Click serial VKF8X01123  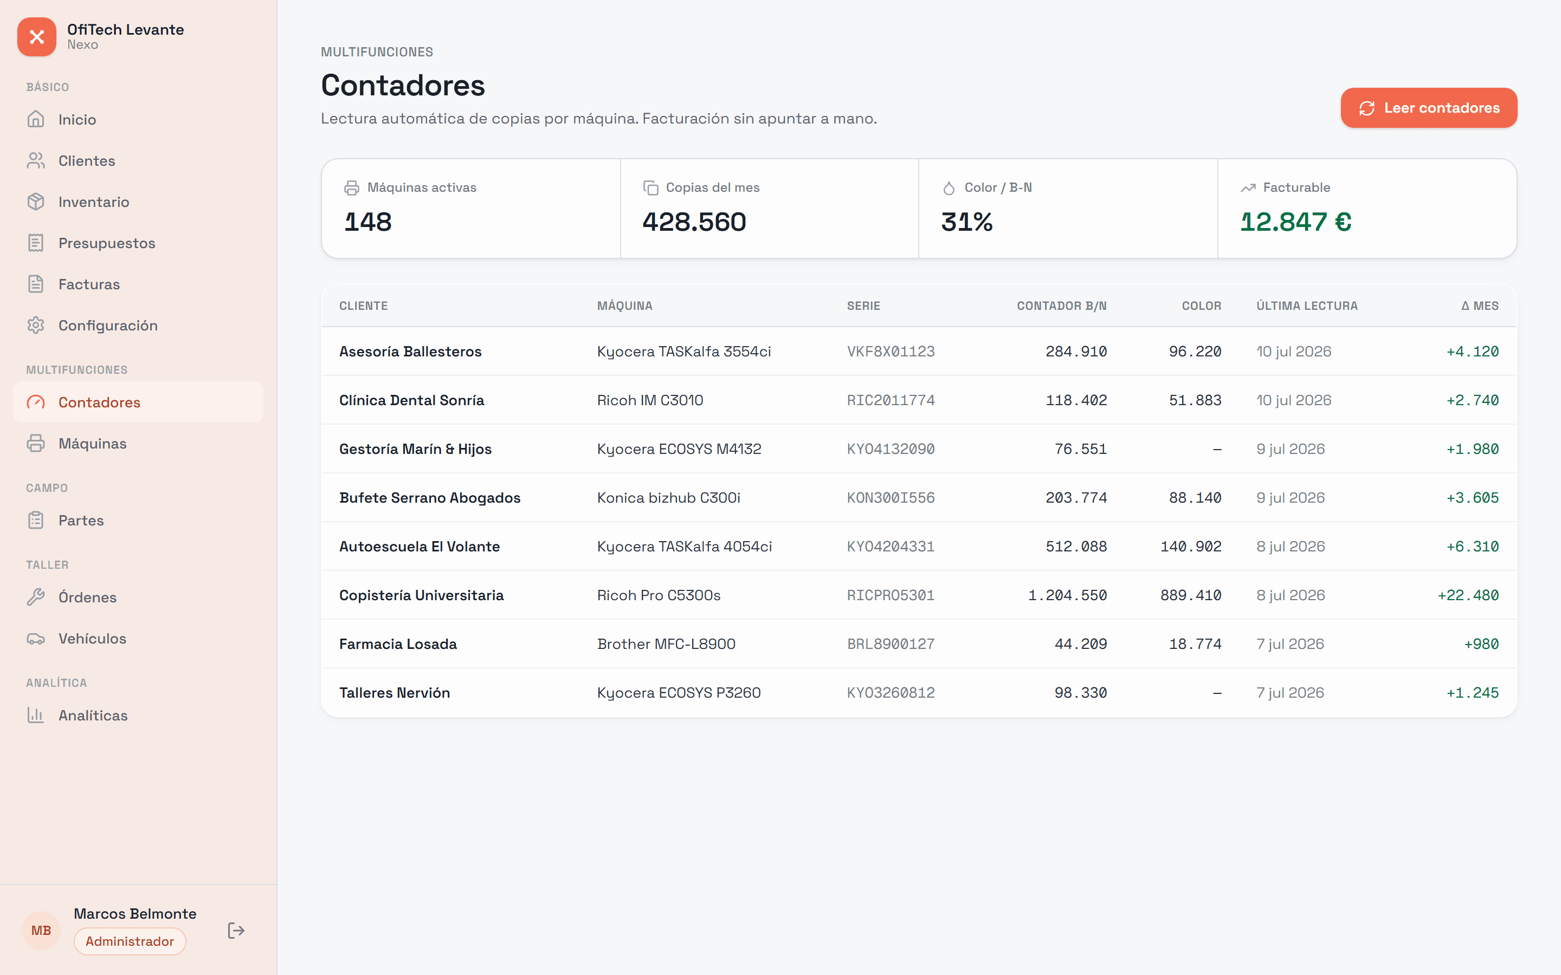point(891,352)
